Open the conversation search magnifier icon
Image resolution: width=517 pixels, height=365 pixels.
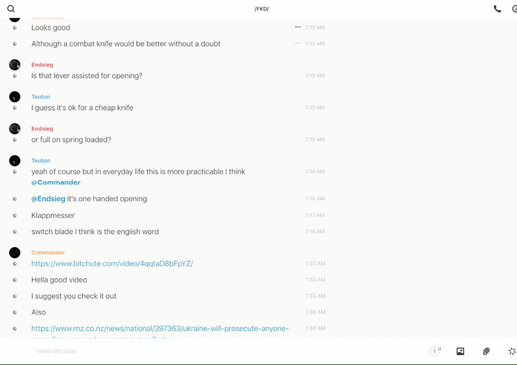(x=11, y=9)
